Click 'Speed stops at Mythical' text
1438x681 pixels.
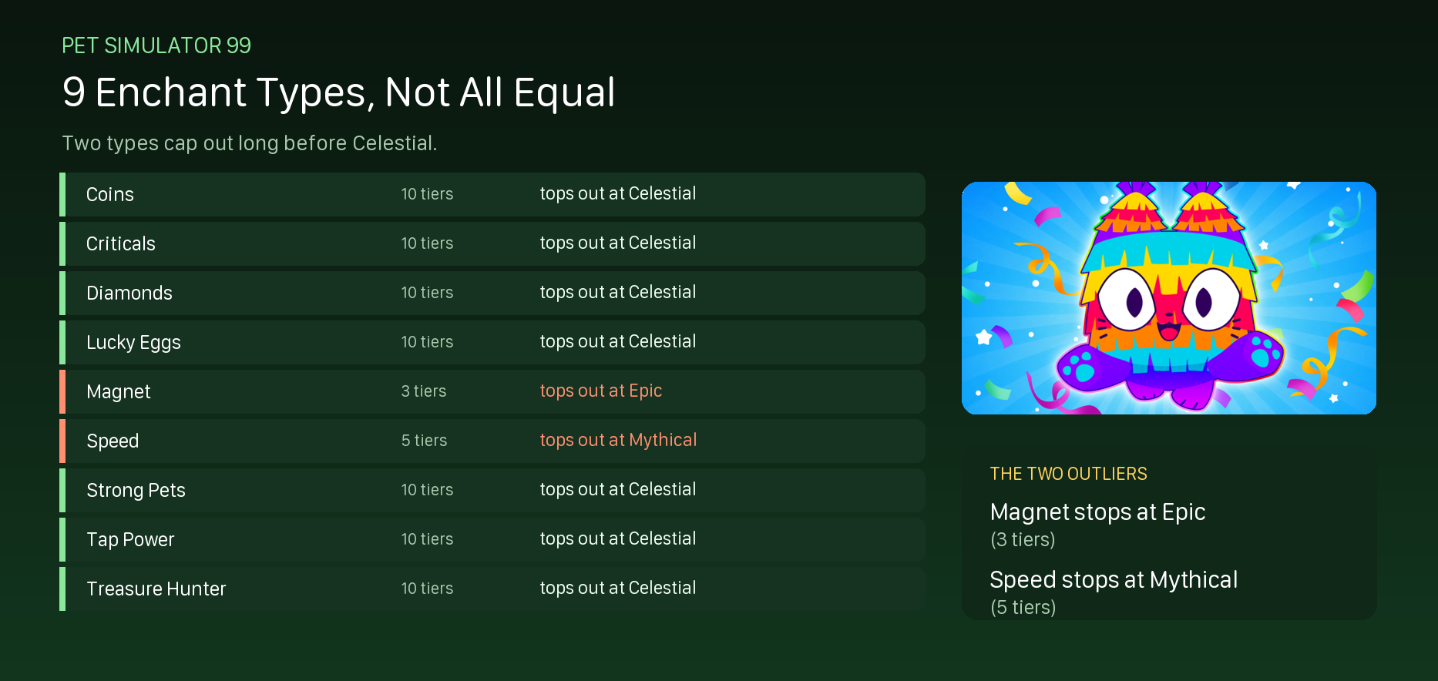point(1114,579)
